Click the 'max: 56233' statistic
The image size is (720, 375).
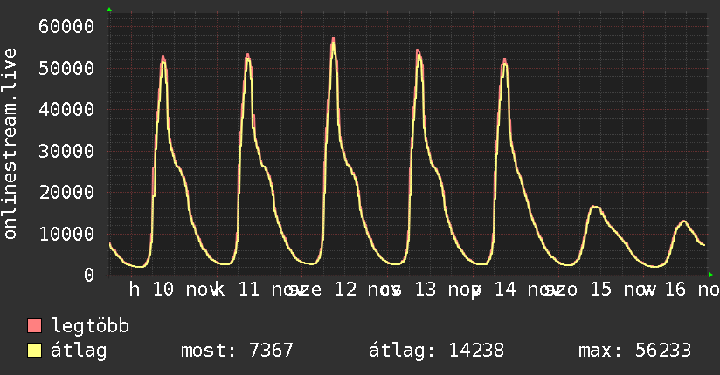coord(634,351)
